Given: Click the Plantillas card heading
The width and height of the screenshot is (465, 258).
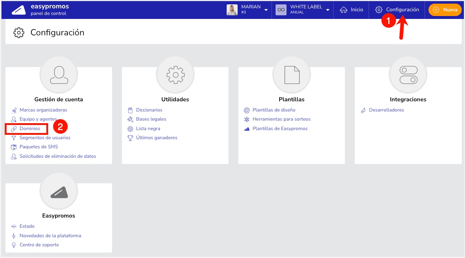Looking at the screenshot, I should click(291, 99).
